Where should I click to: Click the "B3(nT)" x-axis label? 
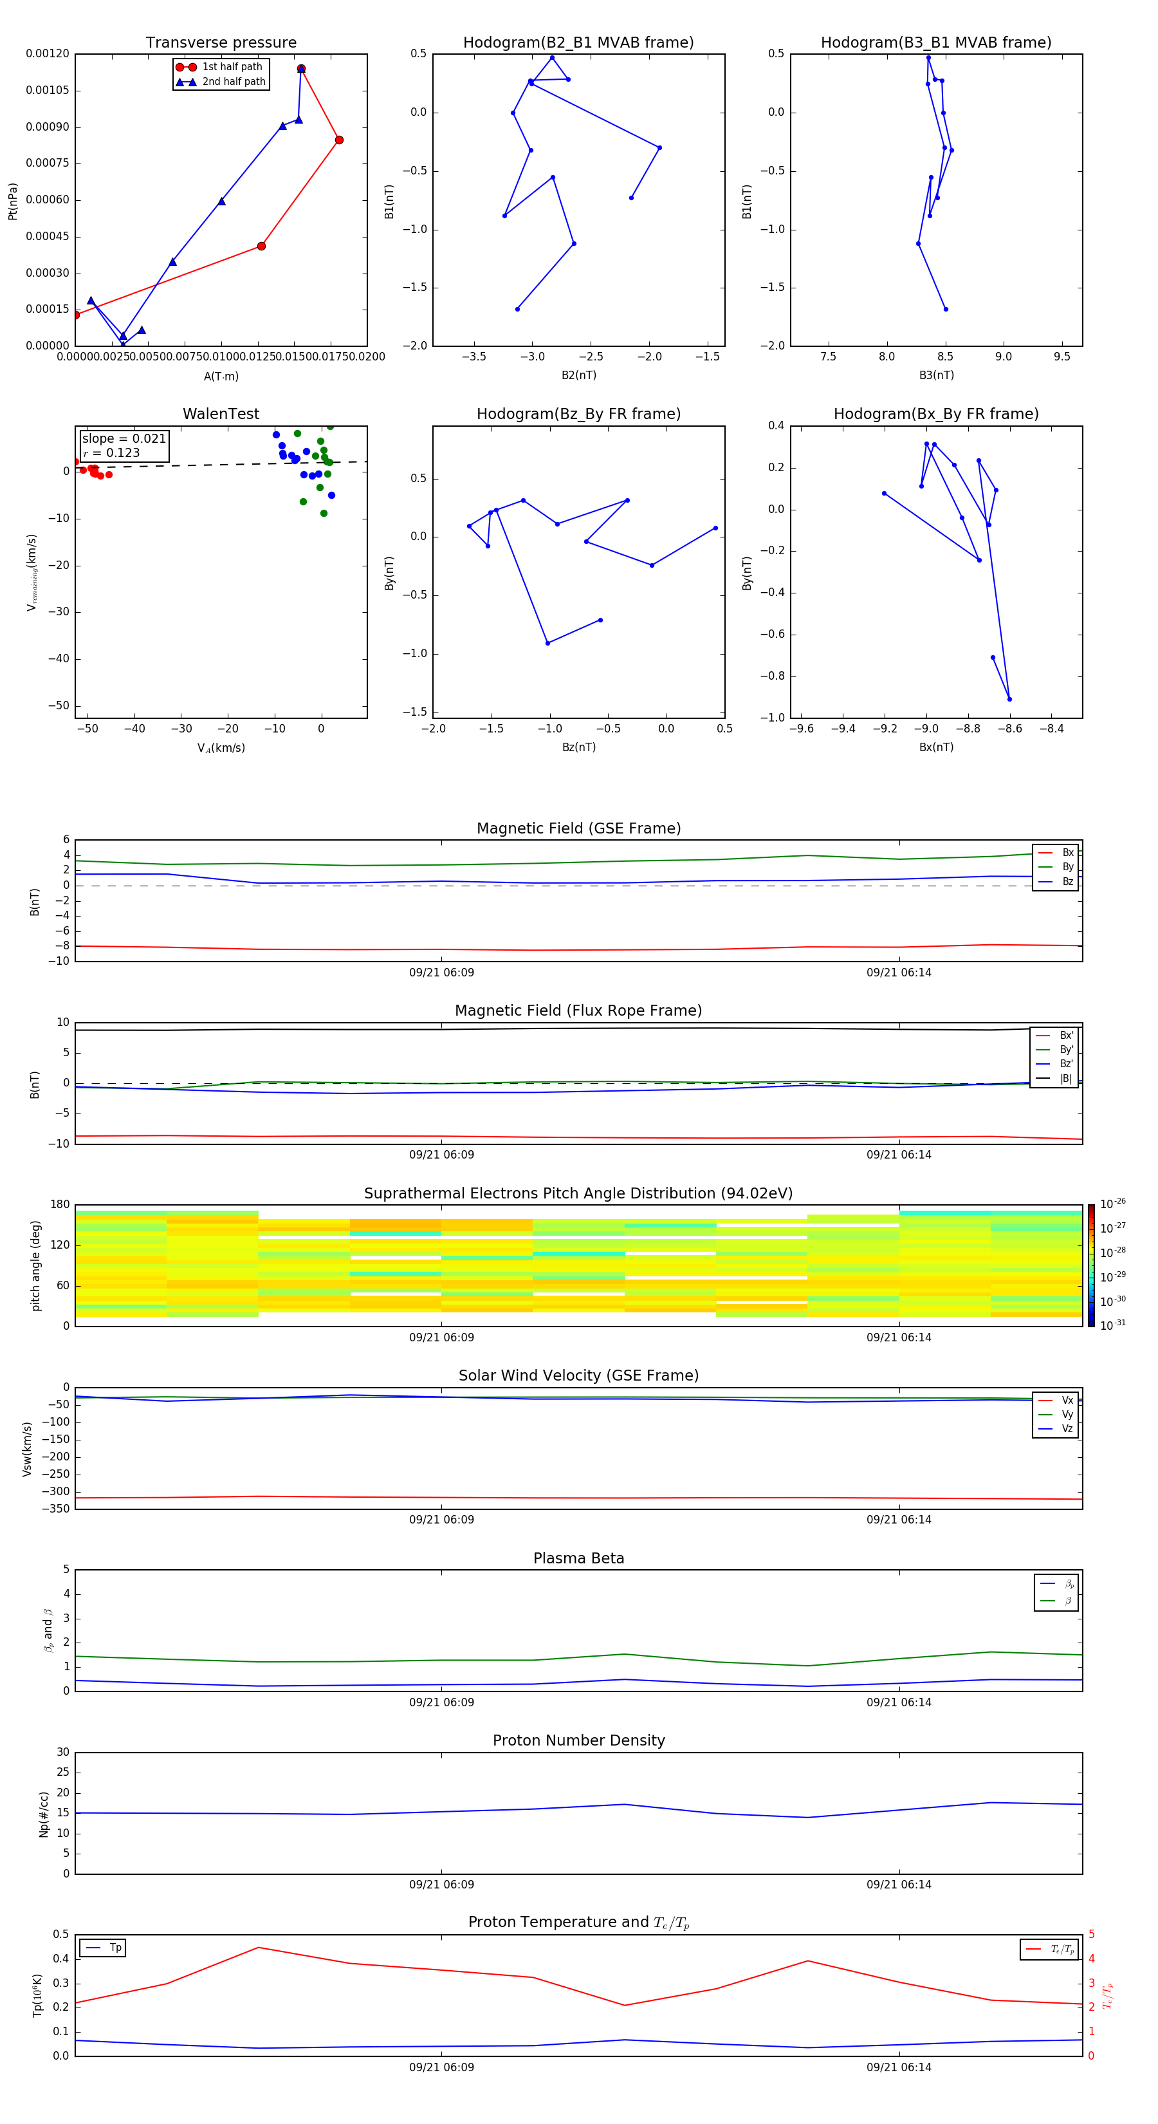tap(936, 375)
